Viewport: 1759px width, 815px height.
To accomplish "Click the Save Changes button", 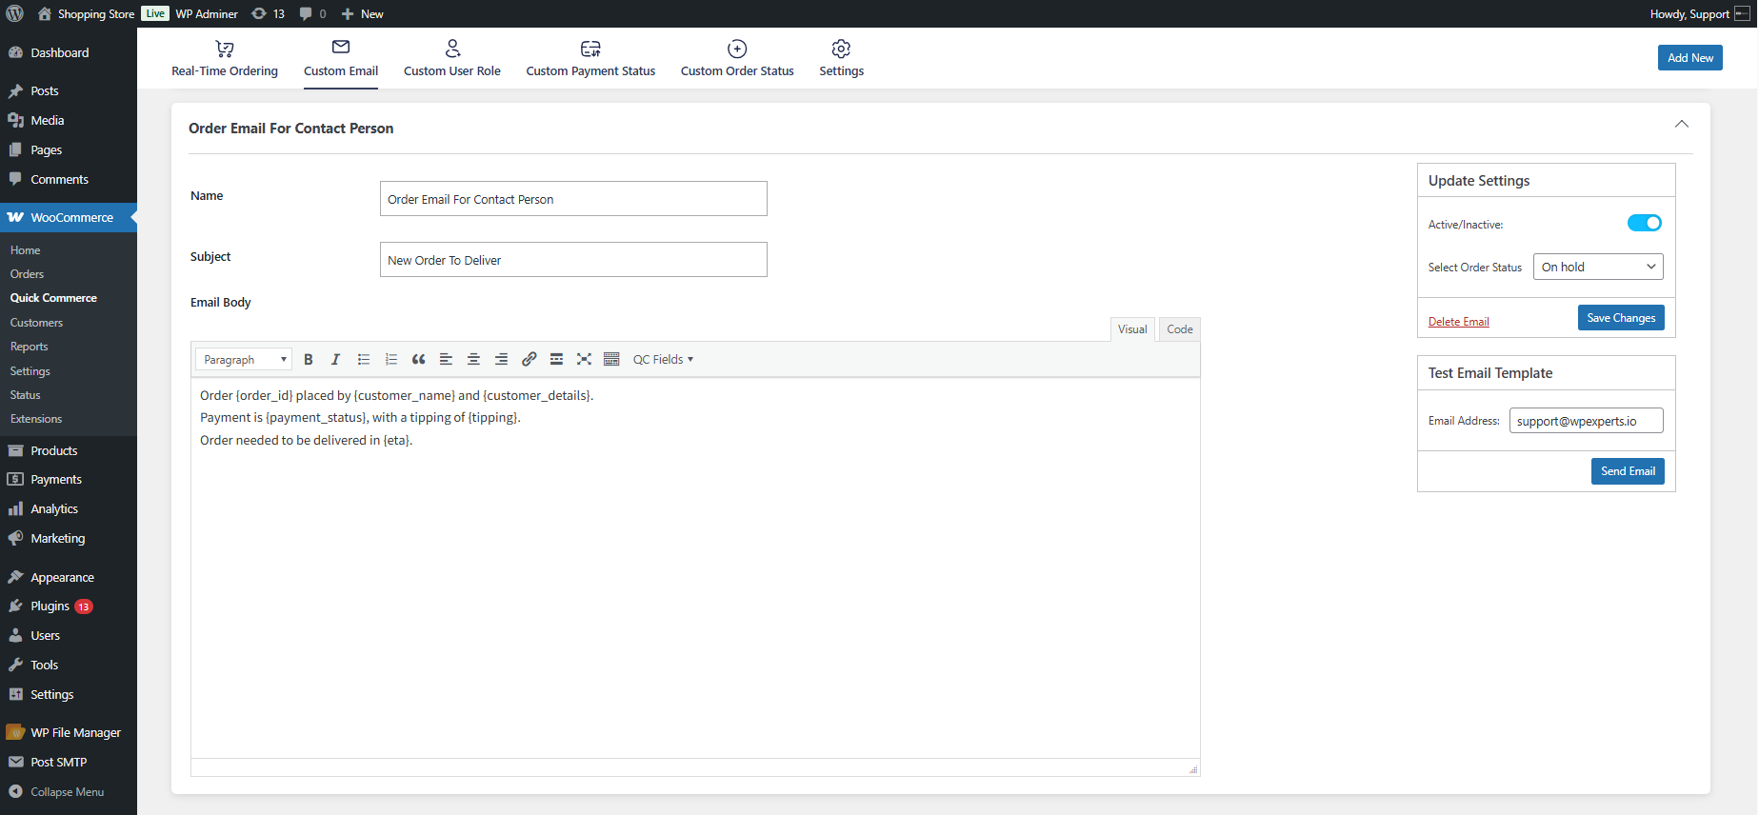I will [x=1620, y=318].
